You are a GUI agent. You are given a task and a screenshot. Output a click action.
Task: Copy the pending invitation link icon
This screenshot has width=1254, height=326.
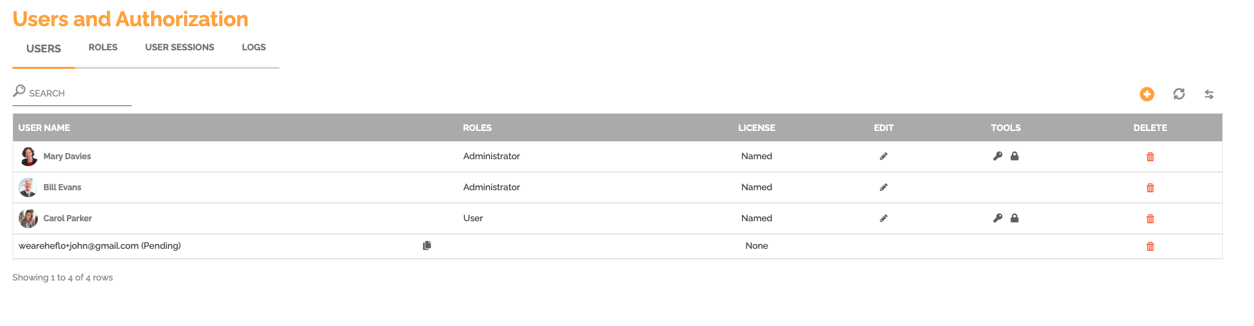pyautogui.click(x=427, y=245)
